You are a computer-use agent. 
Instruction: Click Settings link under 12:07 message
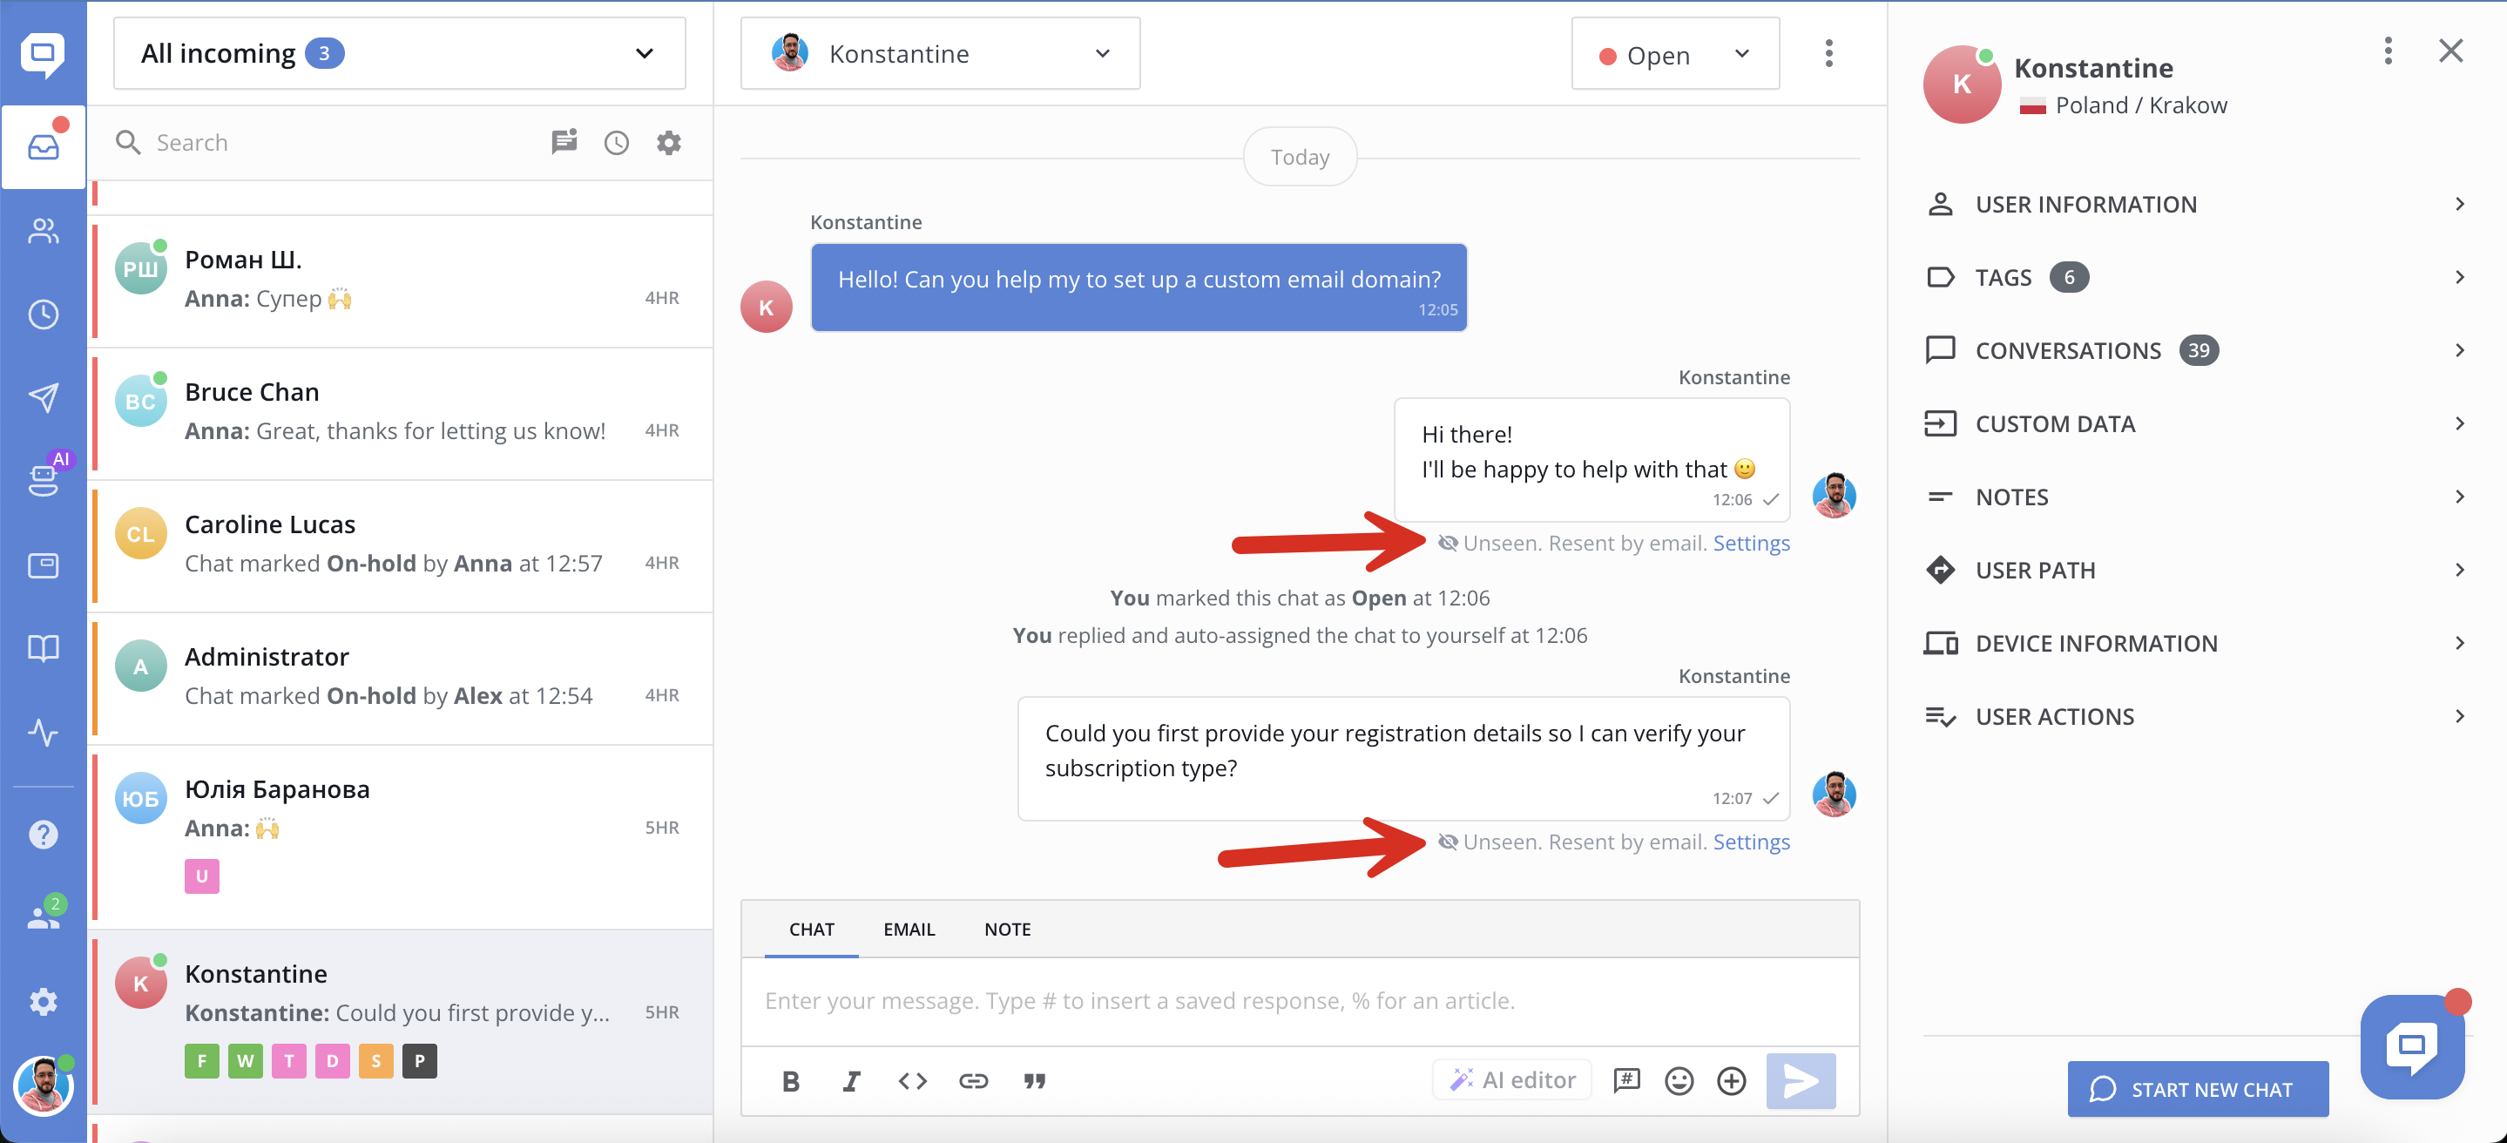pyautogui.click(x=1751, y=842)
